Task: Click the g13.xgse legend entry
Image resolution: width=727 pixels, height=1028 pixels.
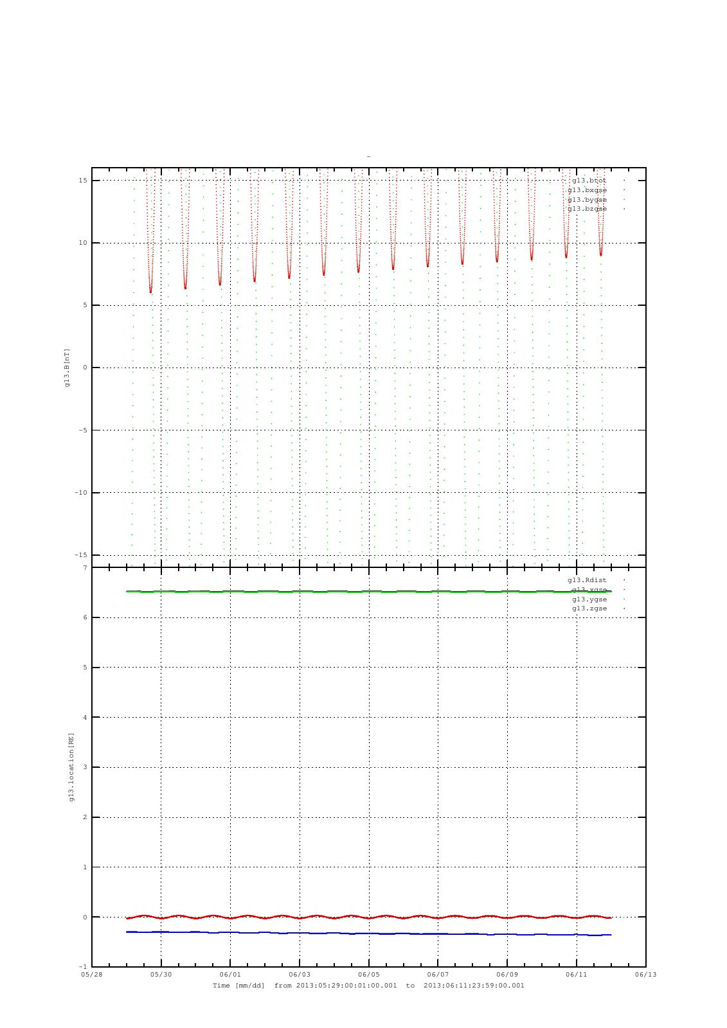Action: tap(589, 590)
